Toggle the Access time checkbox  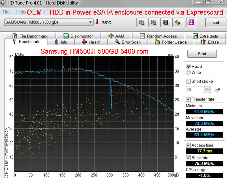pos(188,145)
